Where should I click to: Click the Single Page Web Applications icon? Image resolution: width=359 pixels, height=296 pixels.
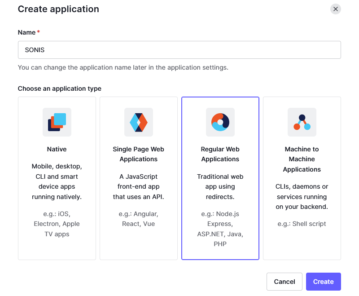[139, 122]
